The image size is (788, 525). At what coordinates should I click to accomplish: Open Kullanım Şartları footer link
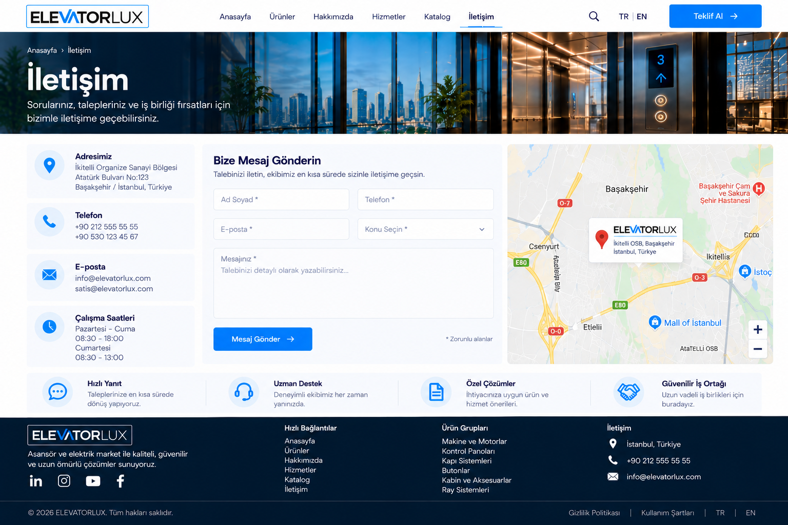click(x=667, y=513)
